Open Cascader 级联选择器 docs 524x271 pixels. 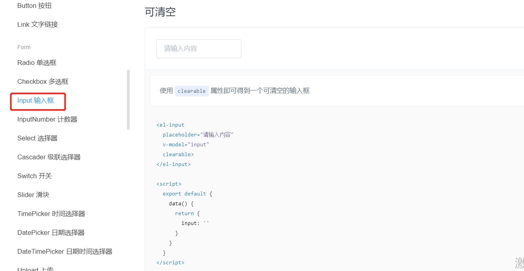(x=49, y=157)
